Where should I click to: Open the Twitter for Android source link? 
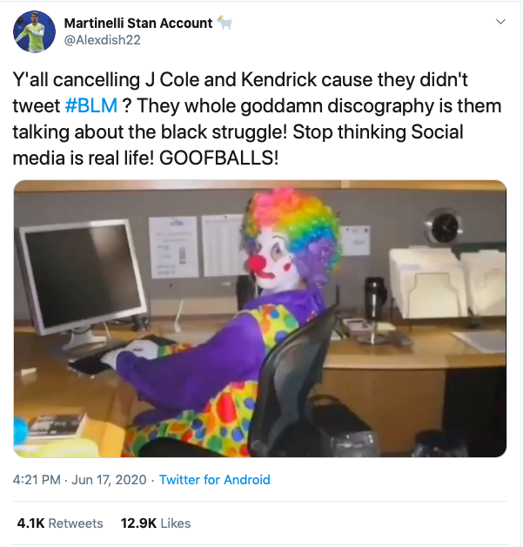click(215, 480)
